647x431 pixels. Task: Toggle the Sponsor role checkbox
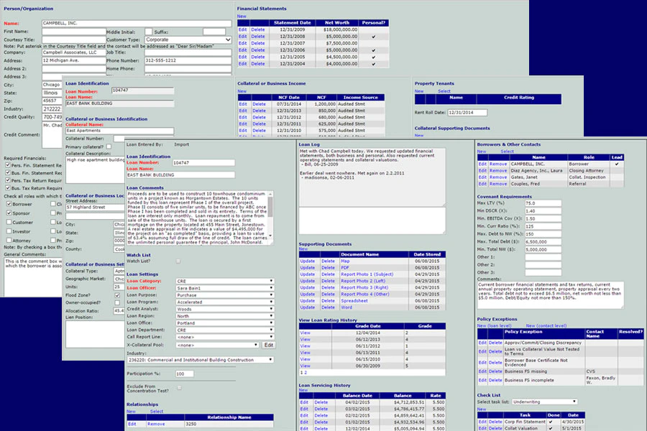click(9, 213)
